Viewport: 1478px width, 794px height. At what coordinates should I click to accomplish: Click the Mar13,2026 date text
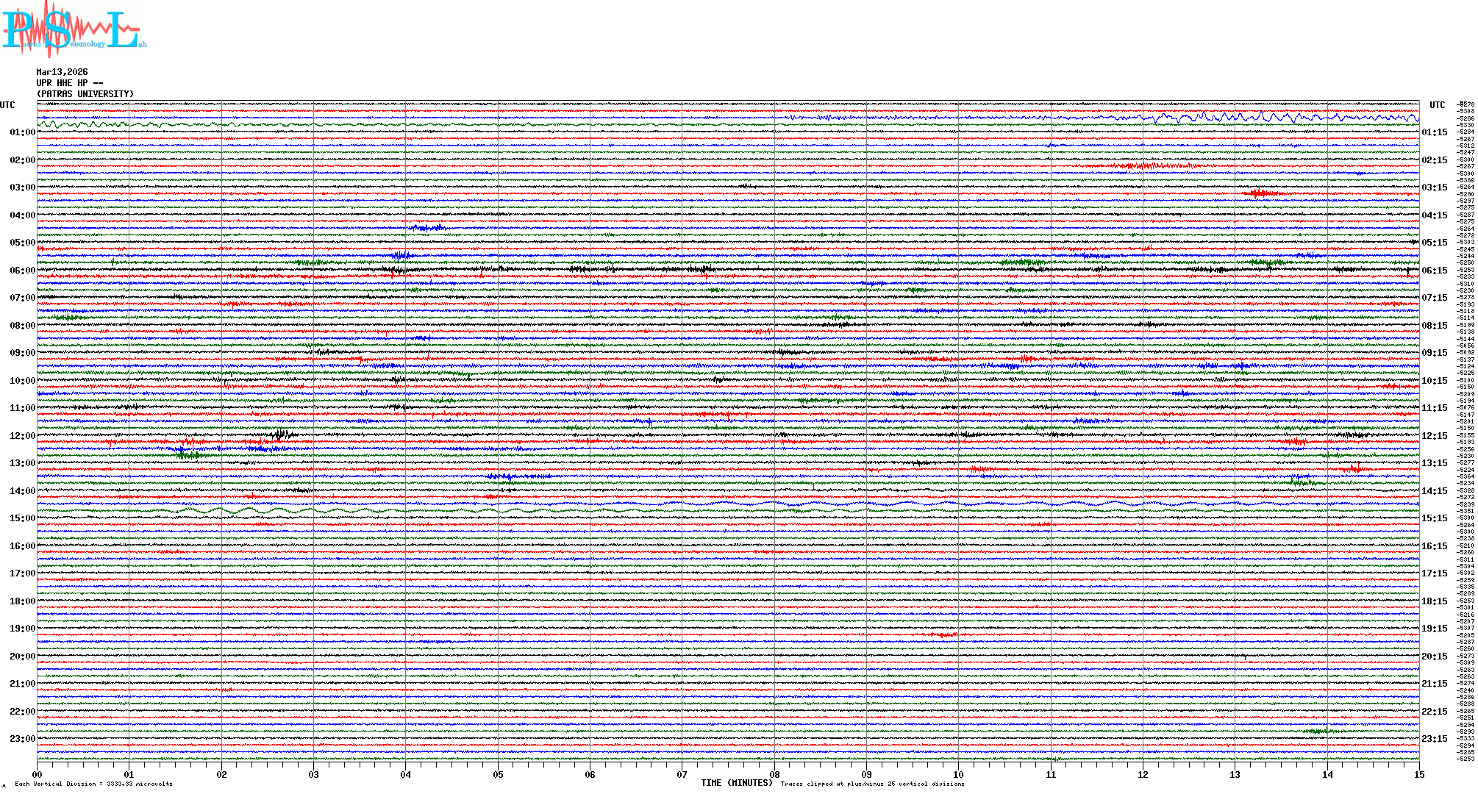tap(62, 72)
